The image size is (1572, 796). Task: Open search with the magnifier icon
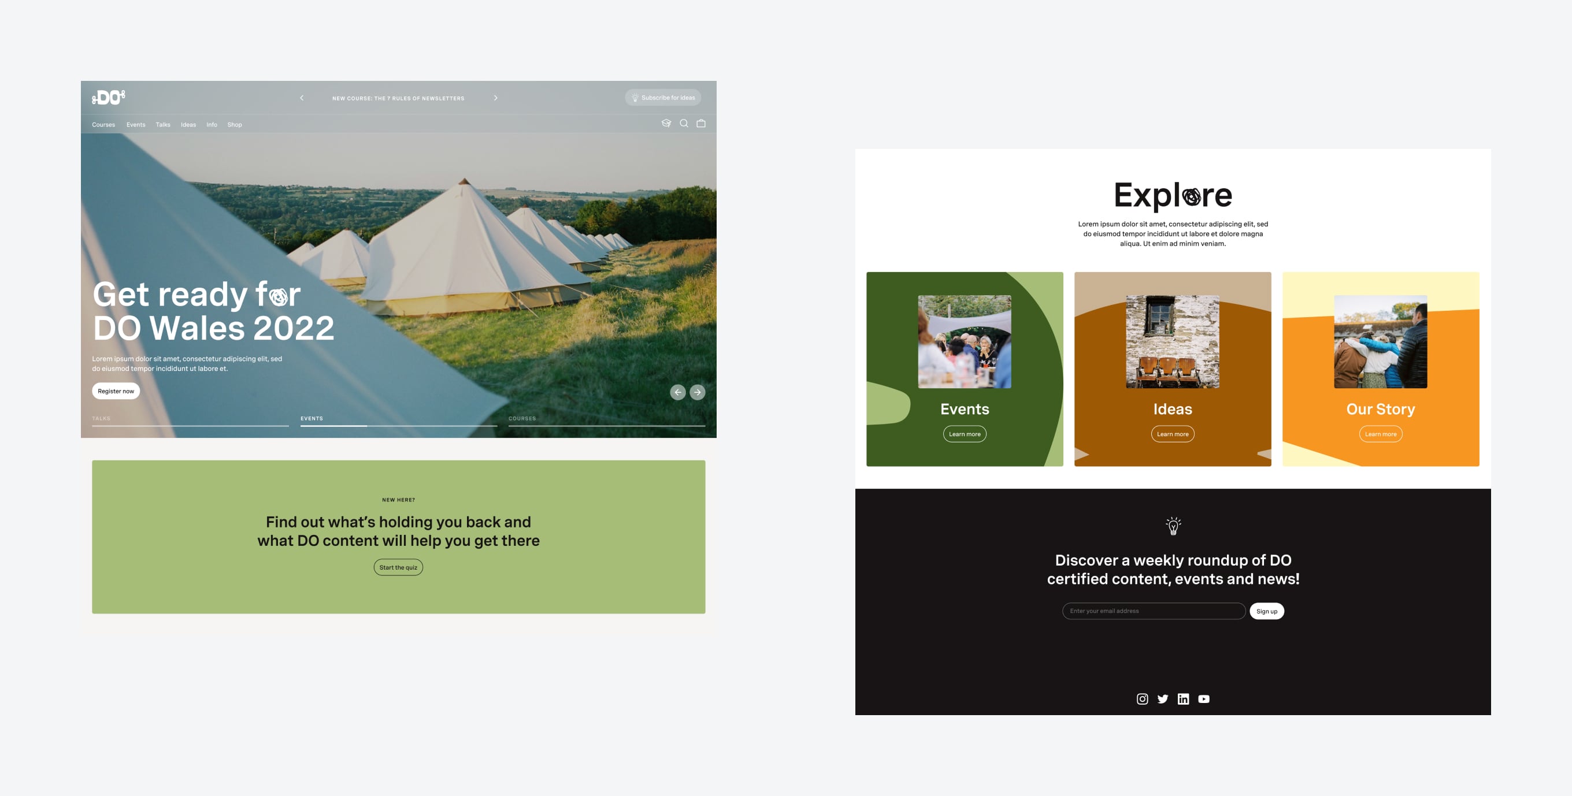[x=684, y=123]
